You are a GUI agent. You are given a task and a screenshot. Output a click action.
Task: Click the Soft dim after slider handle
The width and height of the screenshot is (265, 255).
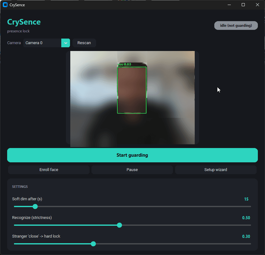tap(35, 206)
